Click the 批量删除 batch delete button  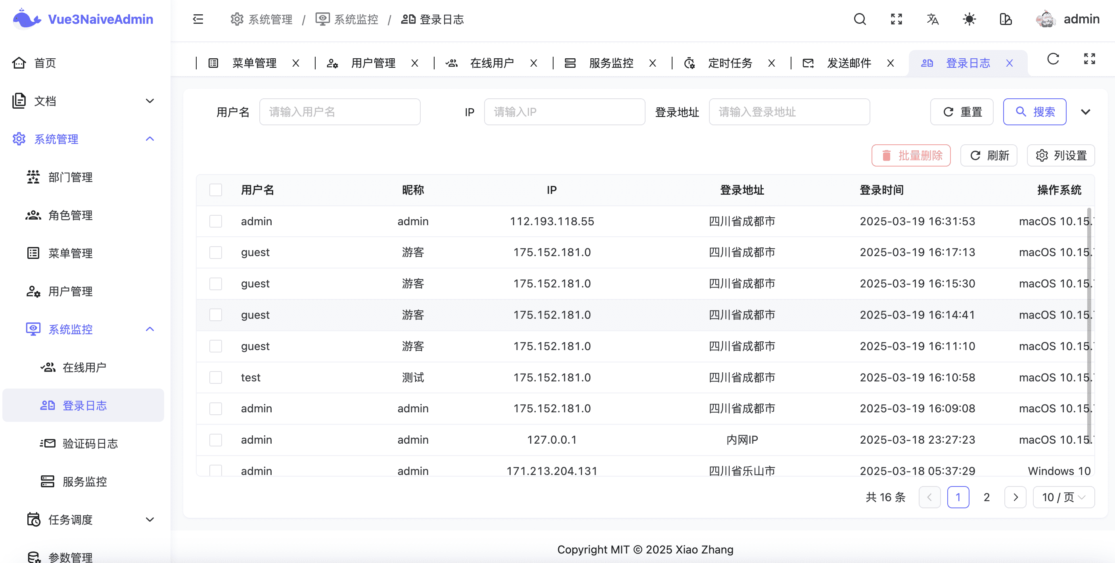pos(911,155)
